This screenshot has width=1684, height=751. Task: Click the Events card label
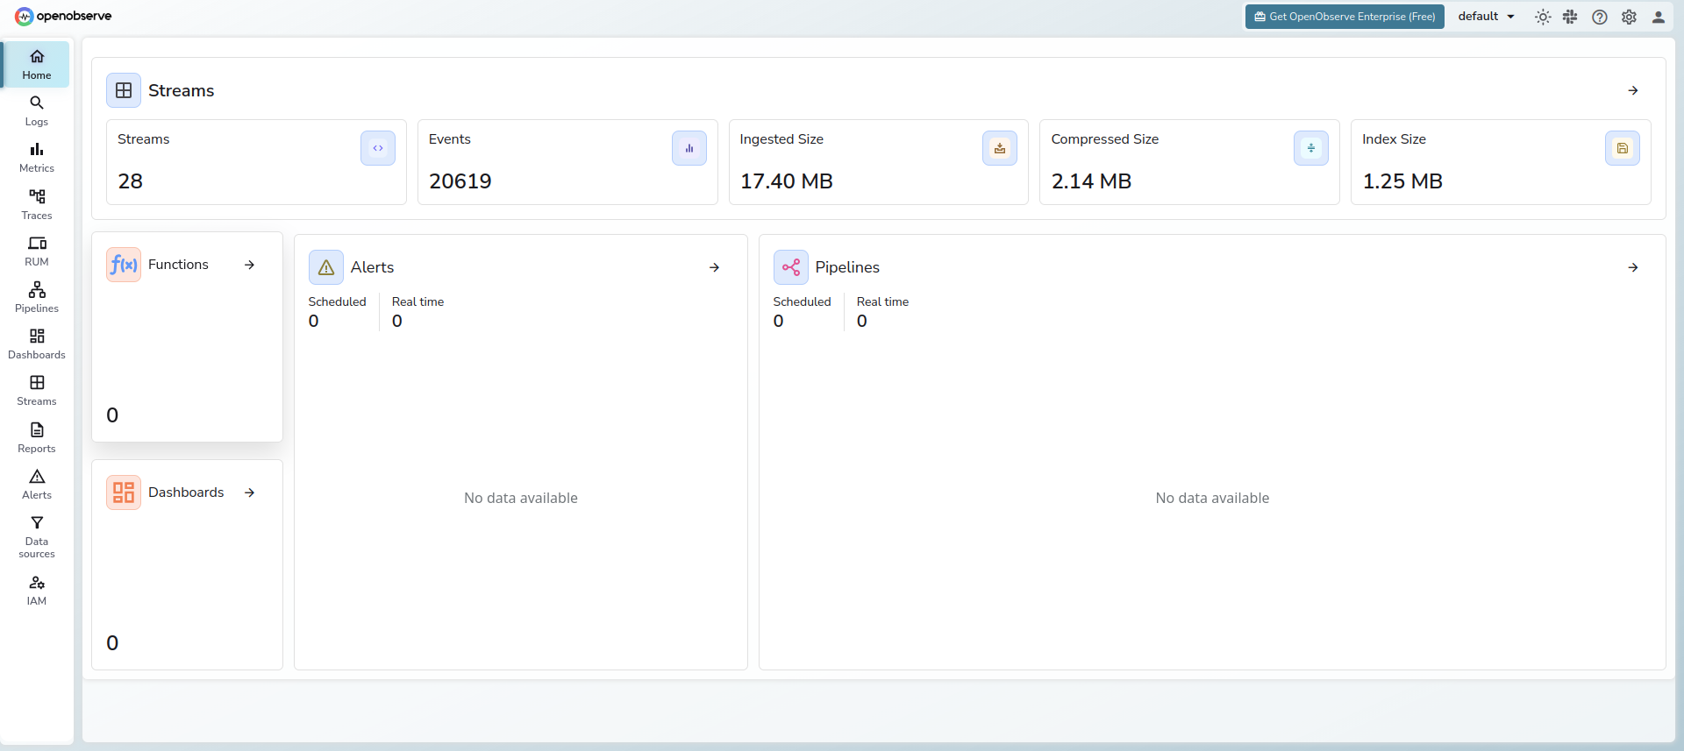point(450,139)
